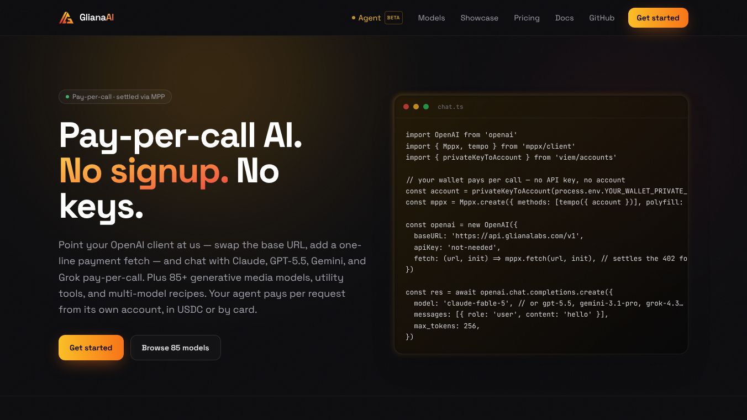
Task: Click the header Get started button
Action: coord(658,18)
